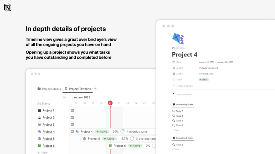Open Task 6 page icon
Screen dimensions: 275x154
[x=173, y=125]
